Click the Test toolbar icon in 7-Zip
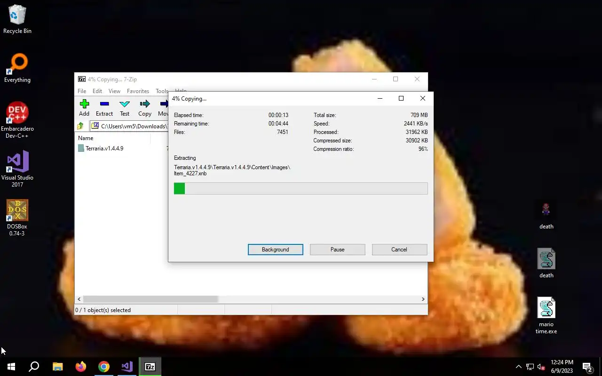The width and height of the screenshot is (602, 376). click(x=125, y=108)
